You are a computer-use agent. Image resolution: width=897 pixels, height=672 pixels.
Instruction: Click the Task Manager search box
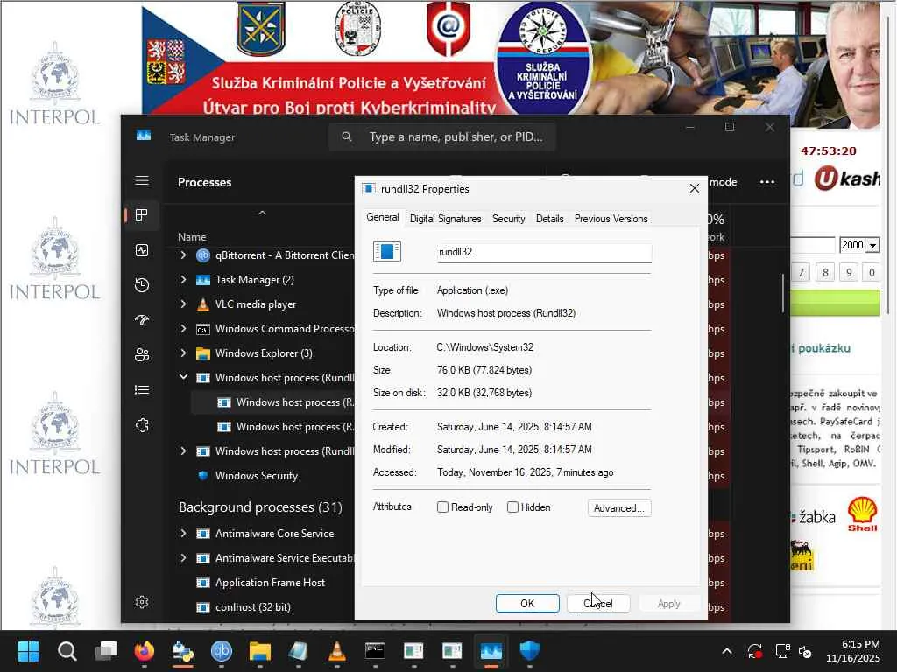point(441,136)
